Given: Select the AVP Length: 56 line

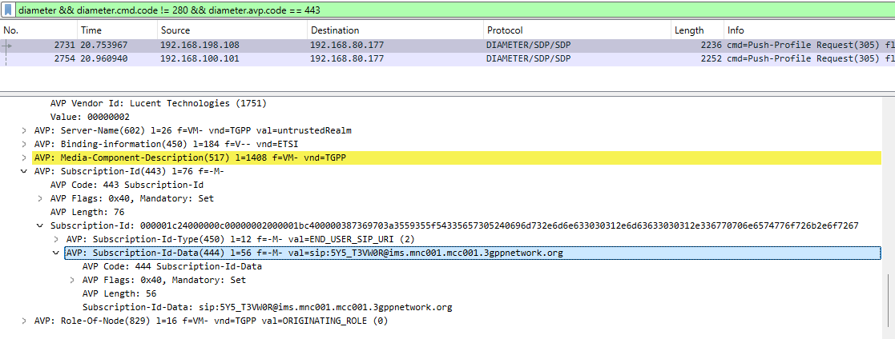Looking at the screenshot, I should click(119, 294).
